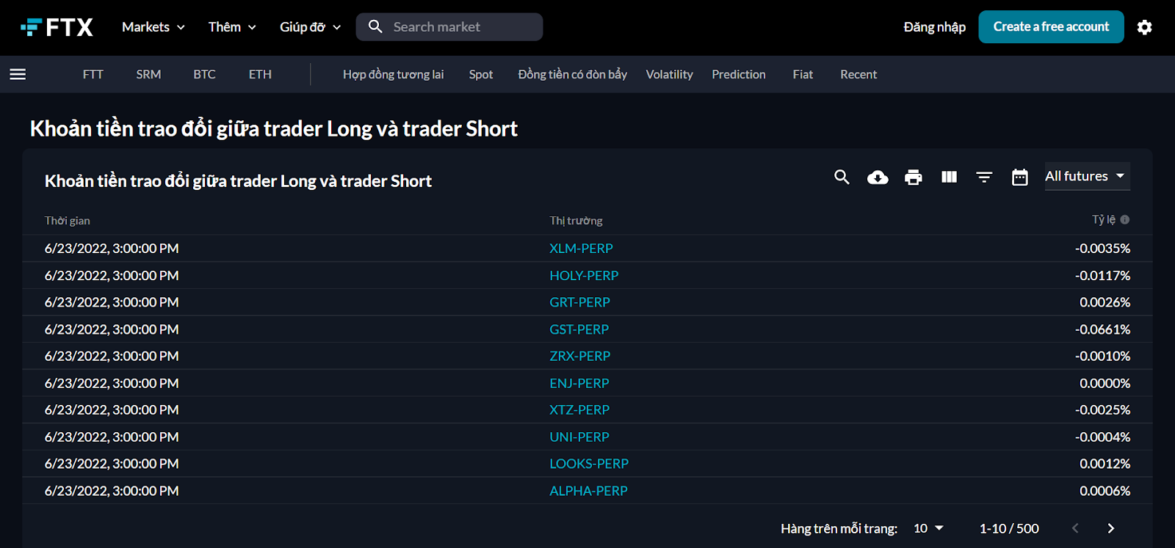Go to next page arrow
The image size is (1175, 548).
1110,528
